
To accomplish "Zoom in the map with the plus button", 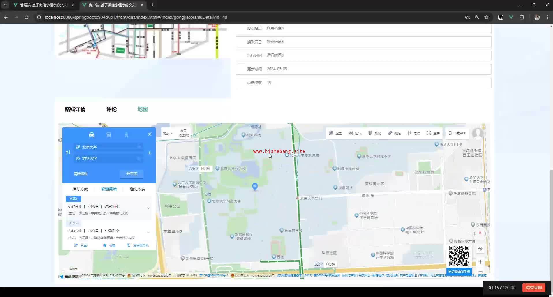I will (480, 262).
